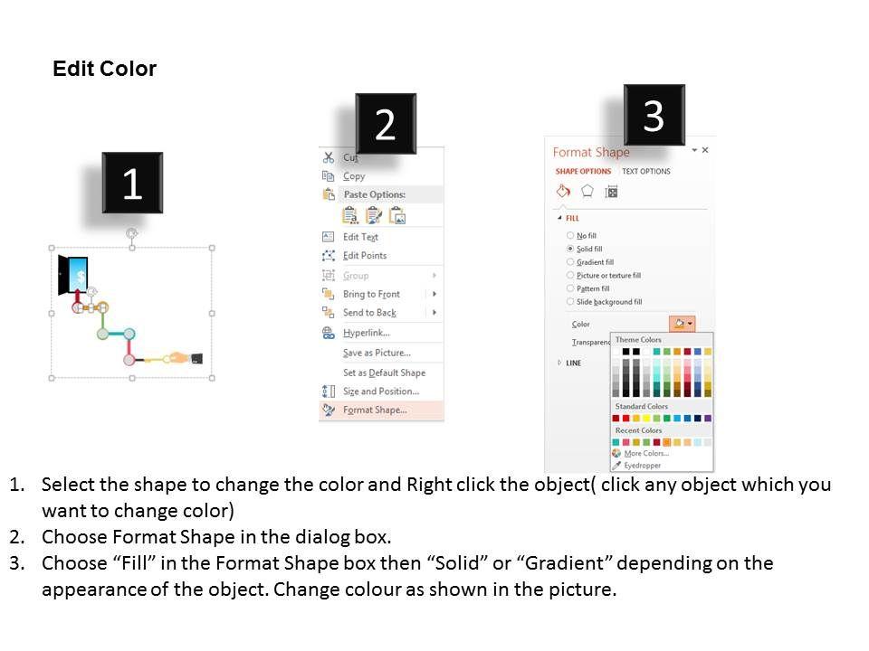
Task: Open the Fill & Line paint bucket tab
Action: click(562, 191)
